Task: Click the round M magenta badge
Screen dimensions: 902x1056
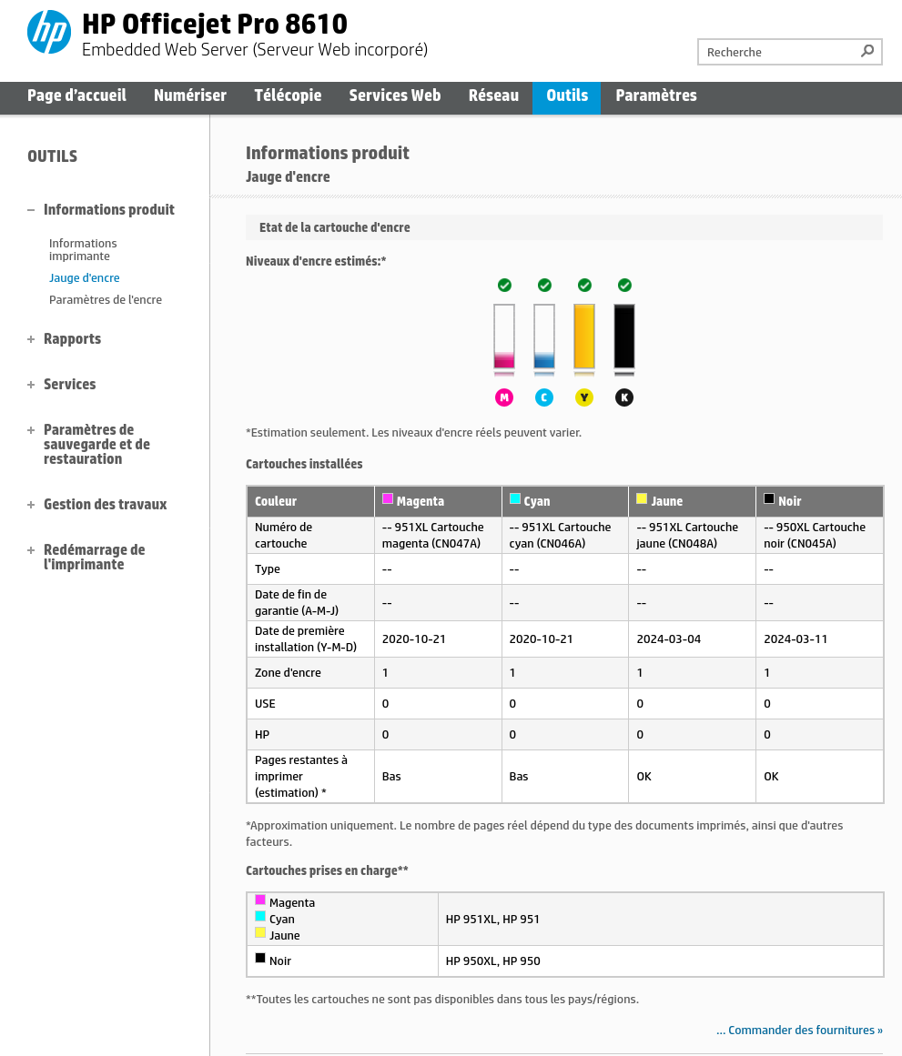Action: [504, 397]
